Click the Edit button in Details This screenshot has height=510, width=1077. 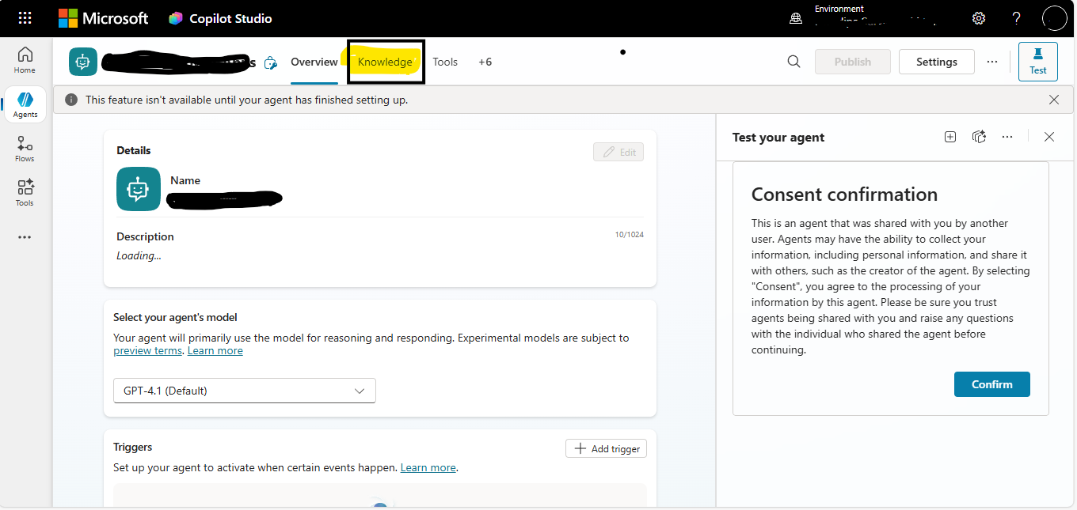(x=618, y=152)
